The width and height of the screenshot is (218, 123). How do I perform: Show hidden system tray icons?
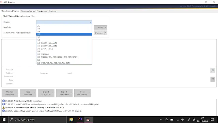coord(161,120)
